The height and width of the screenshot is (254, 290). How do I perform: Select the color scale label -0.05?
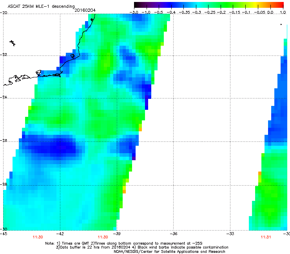(x=260, y=13)
